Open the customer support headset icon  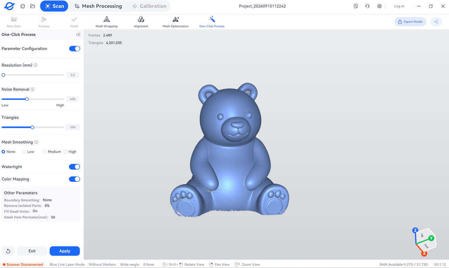tap(367, 6)
